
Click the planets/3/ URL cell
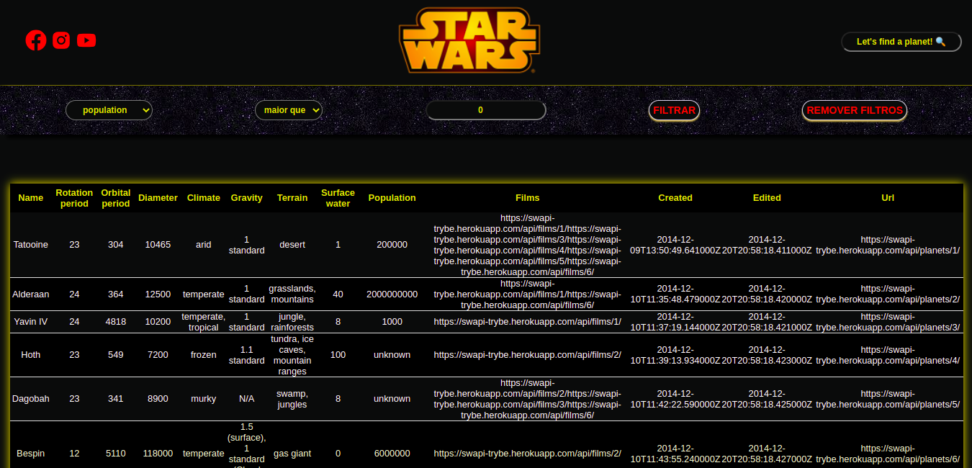coord(888,322)
